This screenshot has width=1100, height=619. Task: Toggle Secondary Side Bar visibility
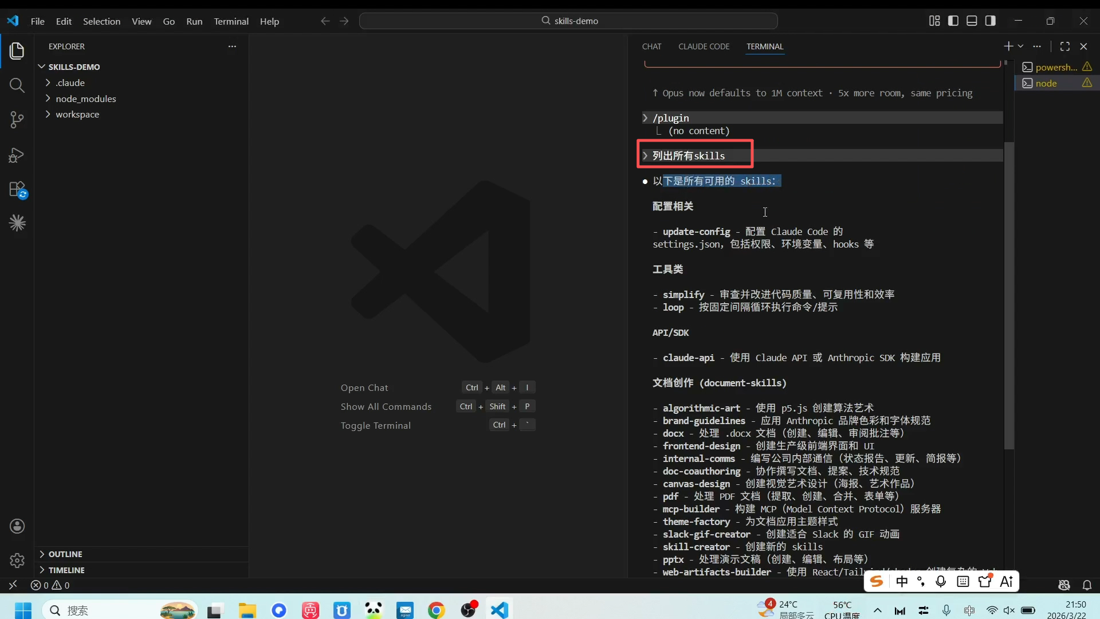[x=990, y=21]
